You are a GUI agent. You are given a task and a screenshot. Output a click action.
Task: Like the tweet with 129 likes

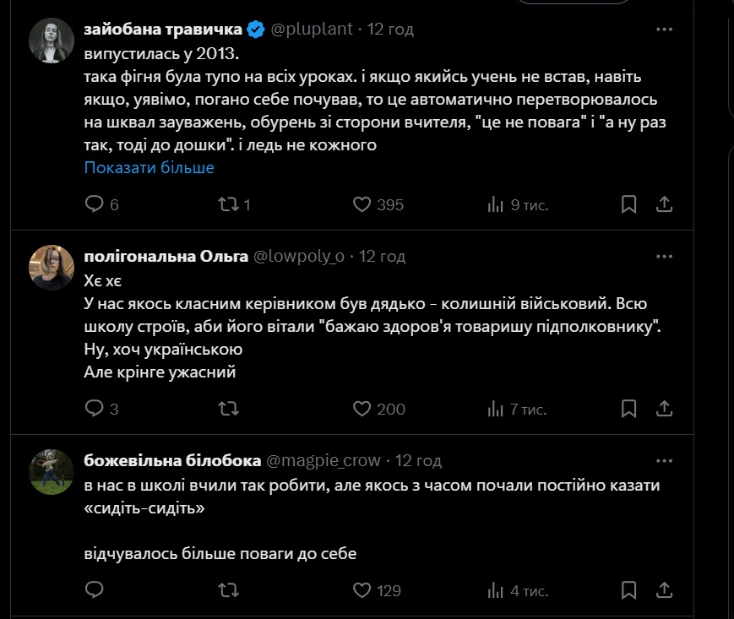pyautogui.click(x=362, y=589)
